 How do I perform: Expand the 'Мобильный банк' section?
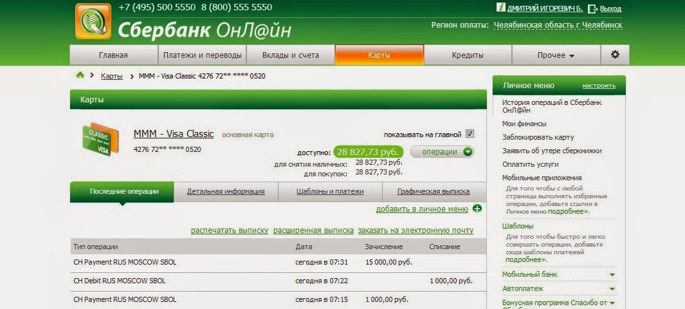pos(612,275)
